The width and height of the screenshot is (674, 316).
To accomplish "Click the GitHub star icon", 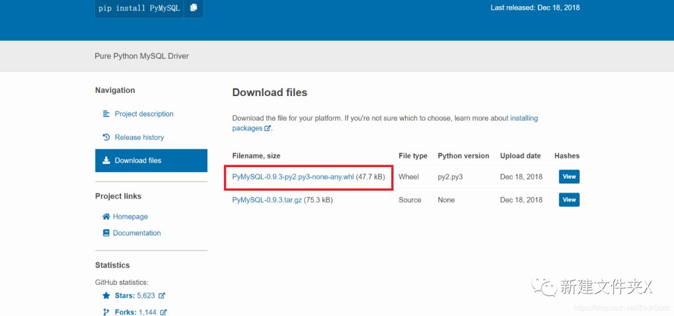I will tap(106, 296).
